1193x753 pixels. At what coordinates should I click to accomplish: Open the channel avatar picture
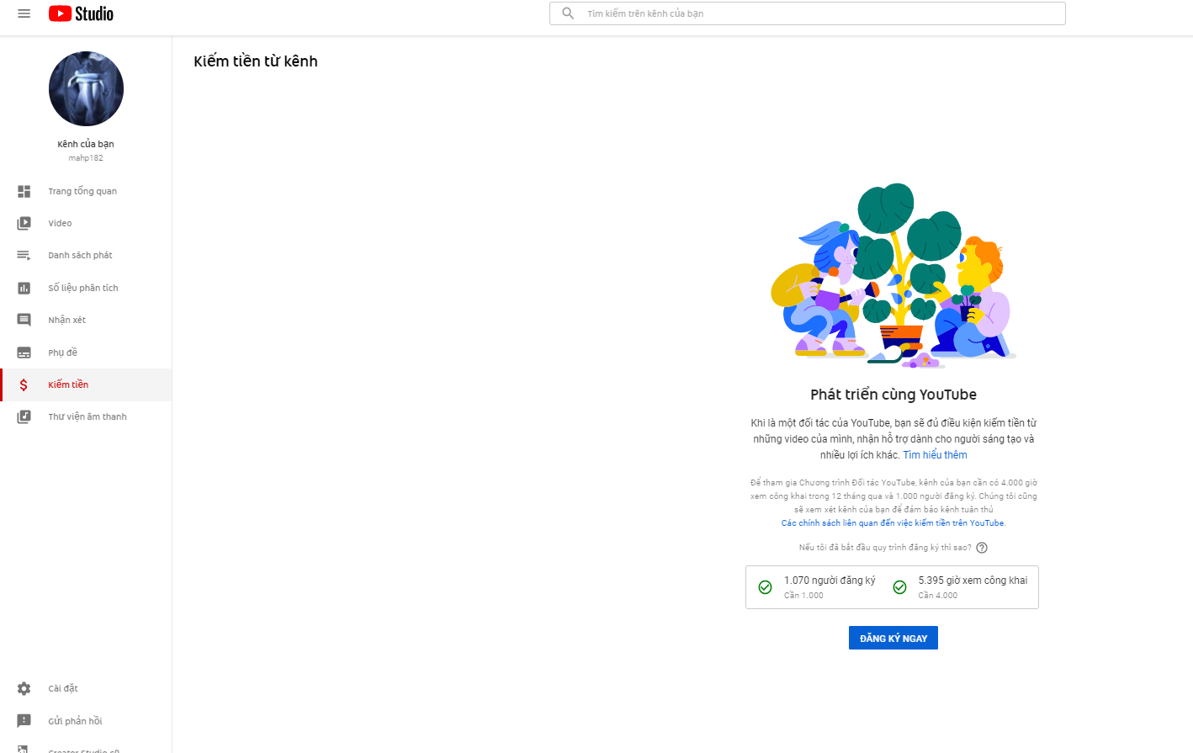[86, 88]
